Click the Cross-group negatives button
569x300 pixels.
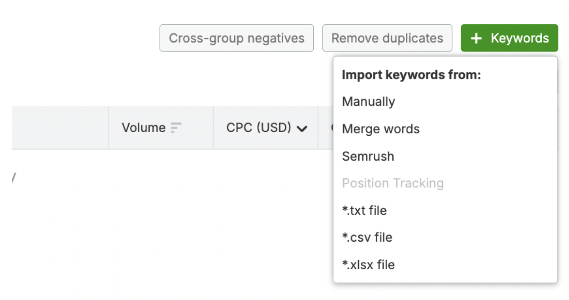237,38
